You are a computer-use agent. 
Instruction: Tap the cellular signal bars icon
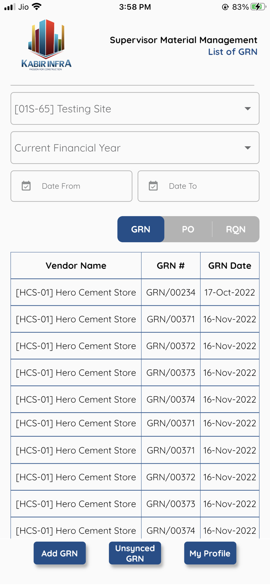coord(10,7)
